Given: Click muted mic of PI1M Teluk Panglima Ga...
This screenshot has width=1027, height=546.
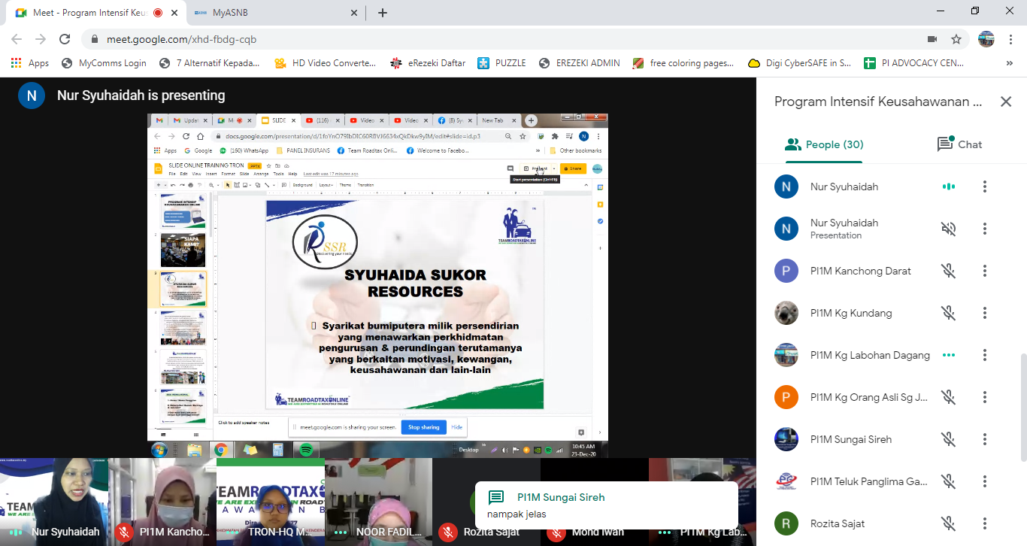Looking at the screenshot, I should 949,481.
